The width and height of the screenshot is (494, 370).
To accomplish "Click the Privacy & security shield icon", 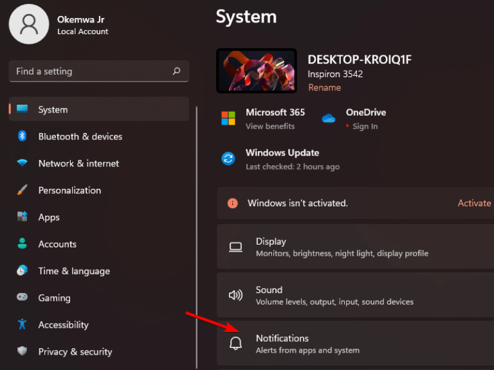I will click(x=22, y=351).
